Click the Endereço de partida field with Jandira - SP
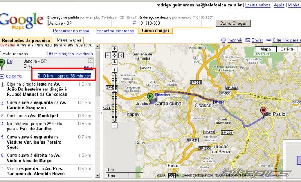The height and width of the screenshot is (182, 301). click(79, 23)
